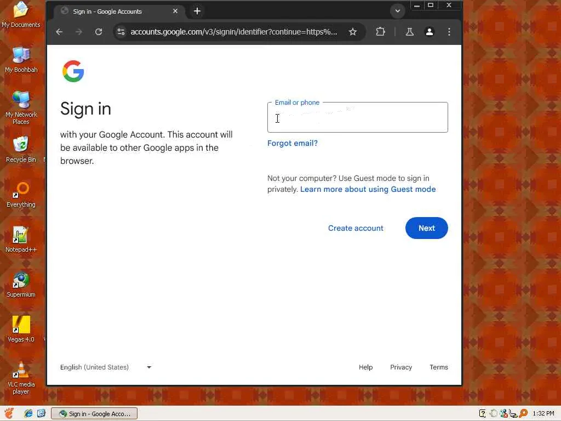
Task: Select the VLC media player shortcut
Action: tap(21, 378)
